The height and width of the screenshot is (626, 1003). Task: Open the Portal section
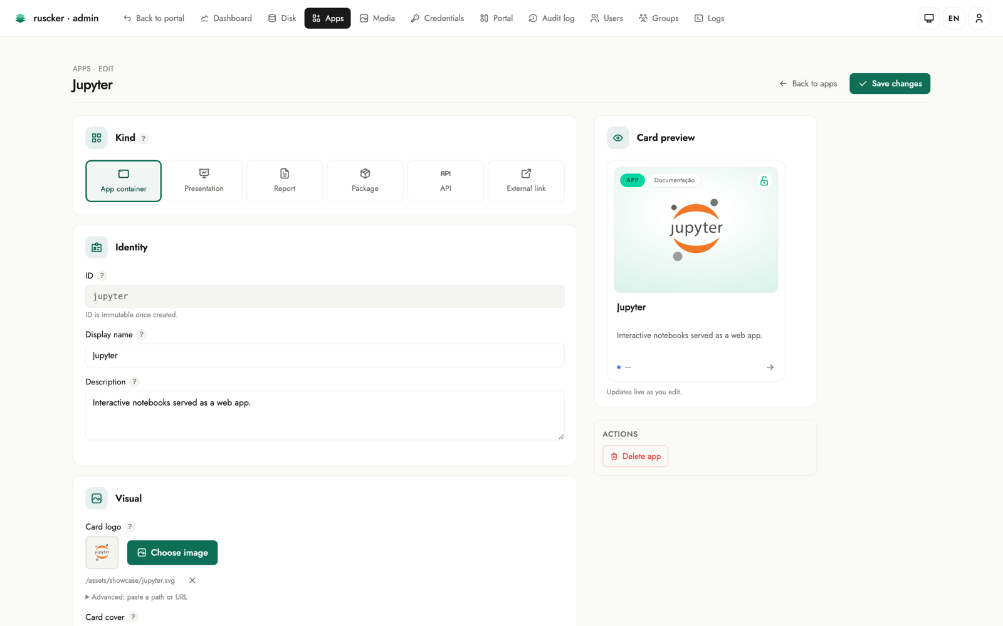click(x=496, y=18)
